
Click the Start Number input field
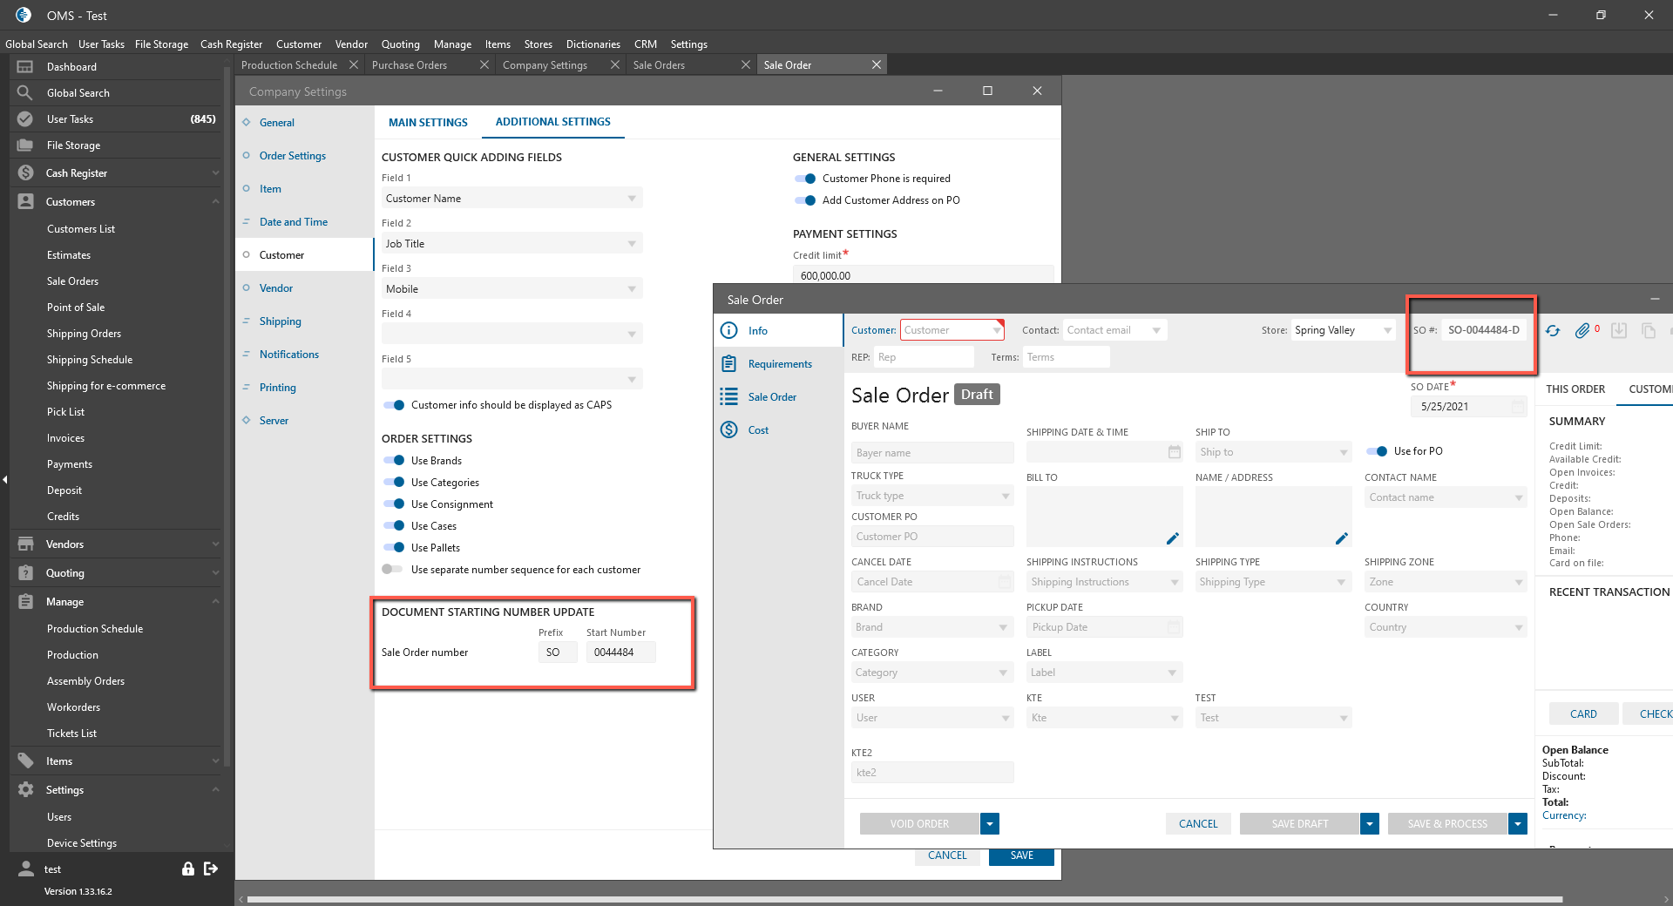(620, 652)
